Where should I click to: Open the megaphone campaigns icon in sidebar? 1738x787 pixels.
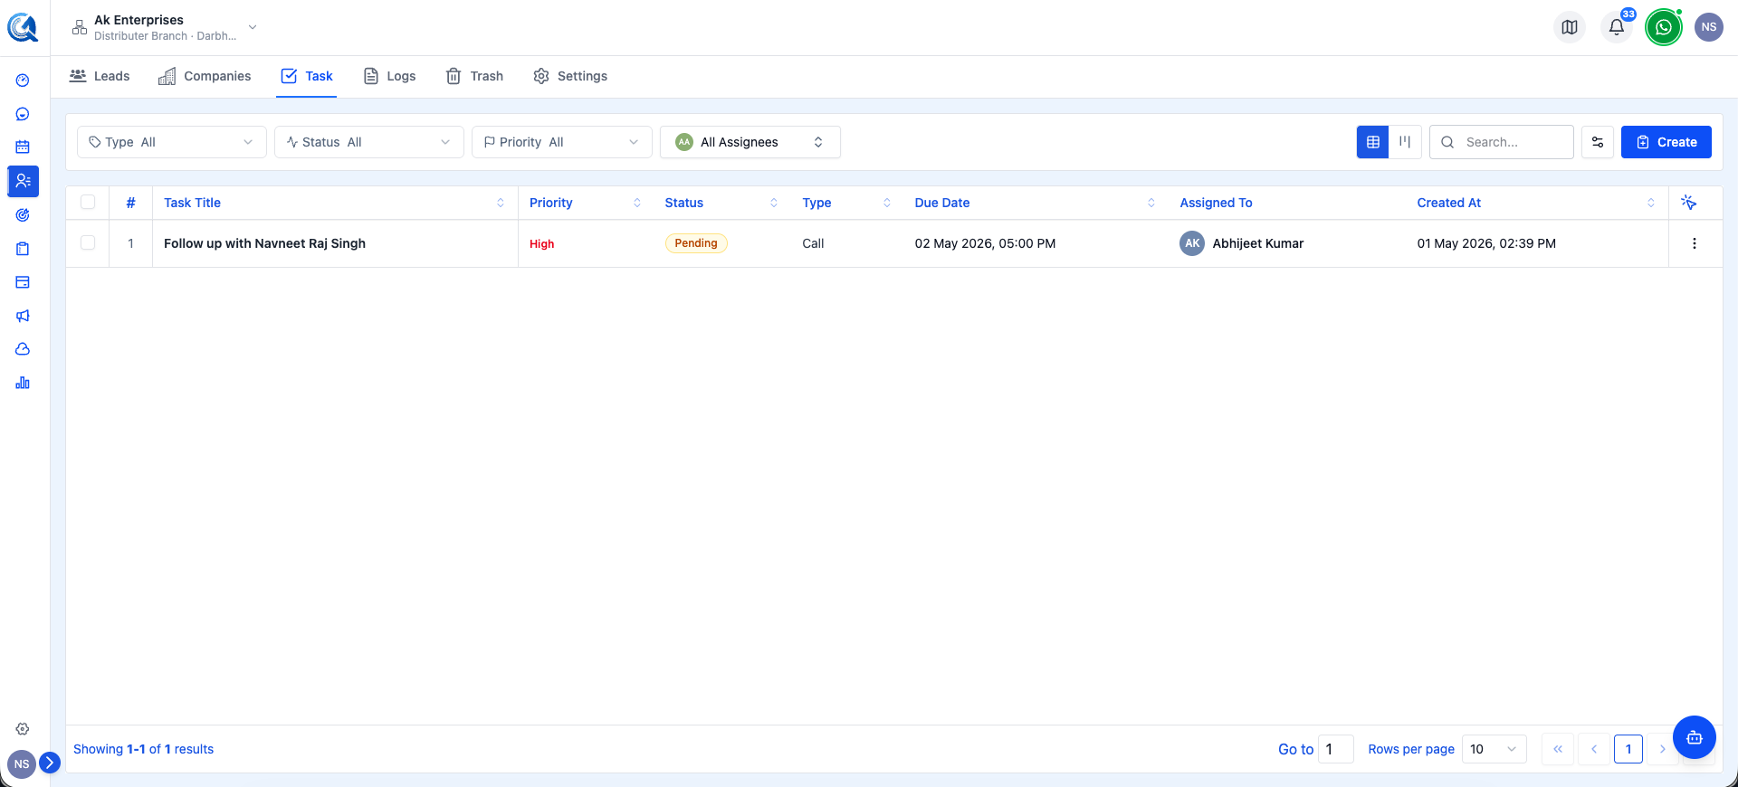tap(23, 316)
